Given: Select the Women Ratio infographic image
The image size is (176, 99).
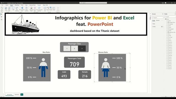Looking at the screenshot, I should point(112,68).
